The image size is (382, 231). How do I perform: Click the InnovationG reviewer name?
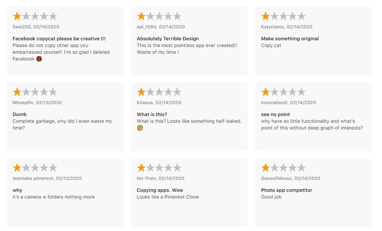coord(274,103)
